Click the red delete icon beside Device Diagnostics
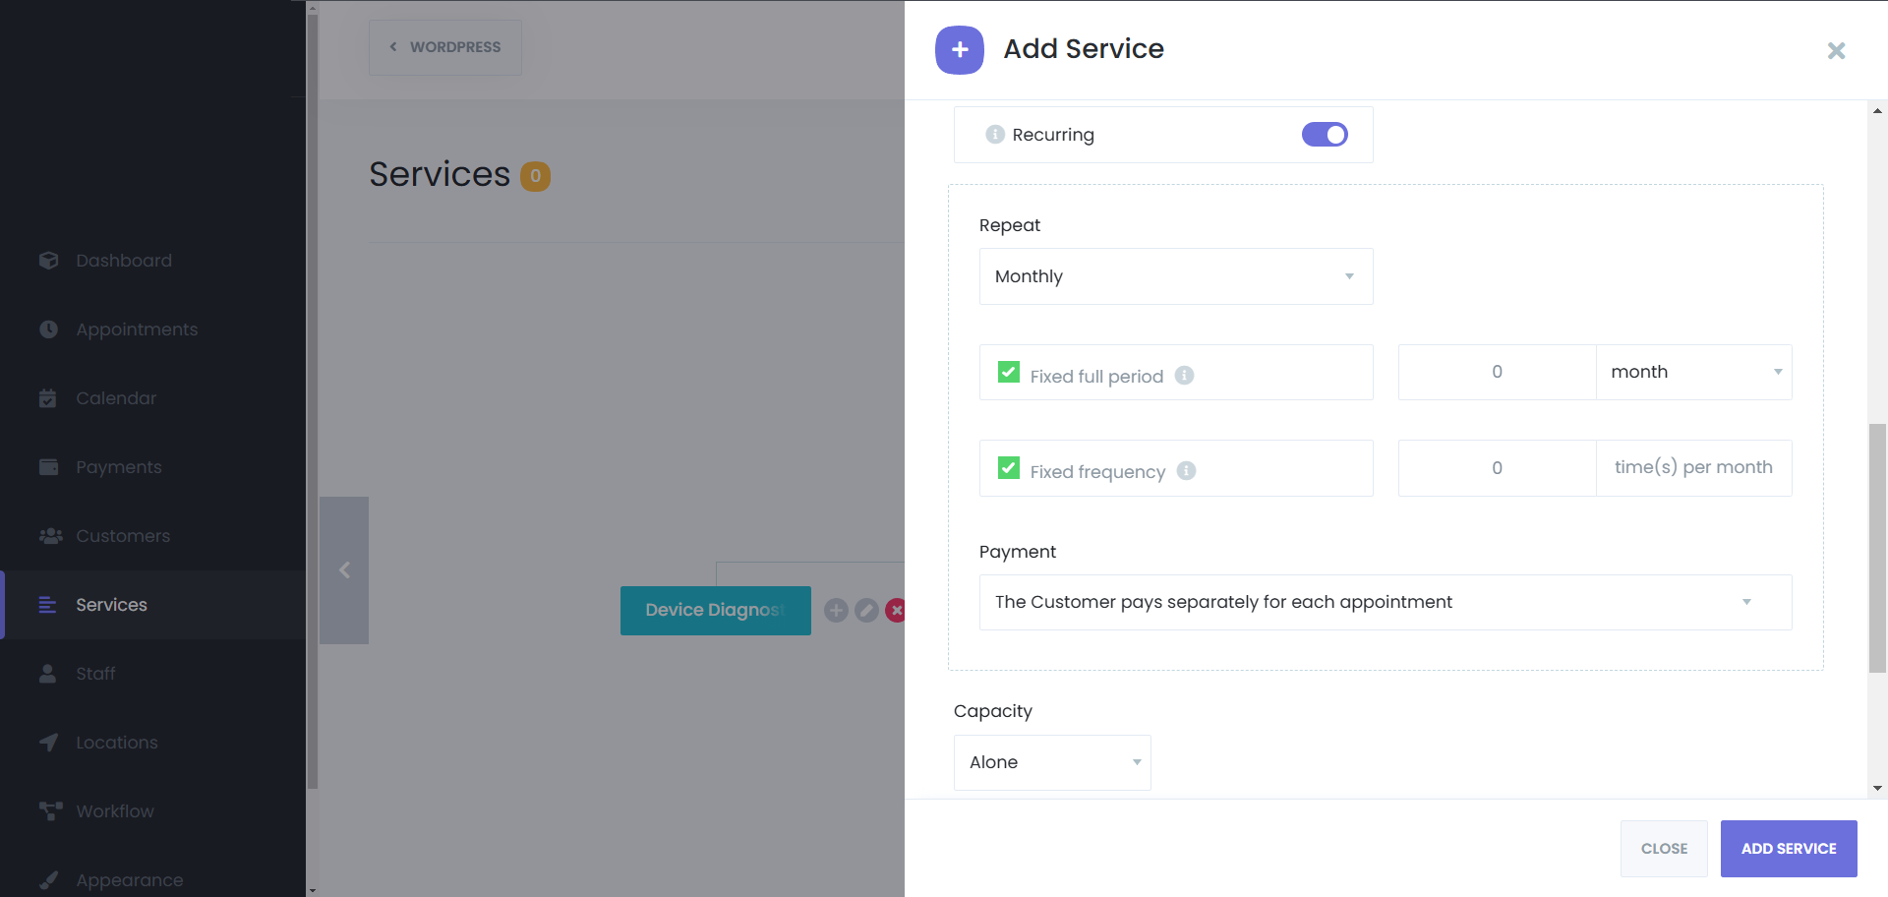The image size is (1888, 897). point(894,611)
